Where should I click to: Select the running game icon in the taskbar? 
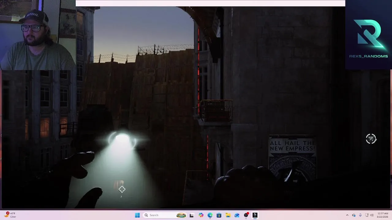[255, 215]
